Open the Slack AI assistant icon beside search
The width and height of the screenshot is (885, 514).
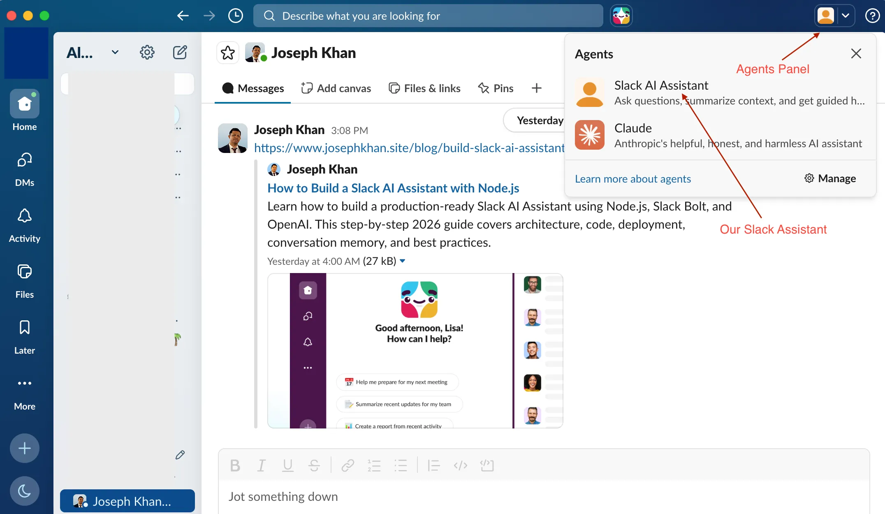point(621,16)
